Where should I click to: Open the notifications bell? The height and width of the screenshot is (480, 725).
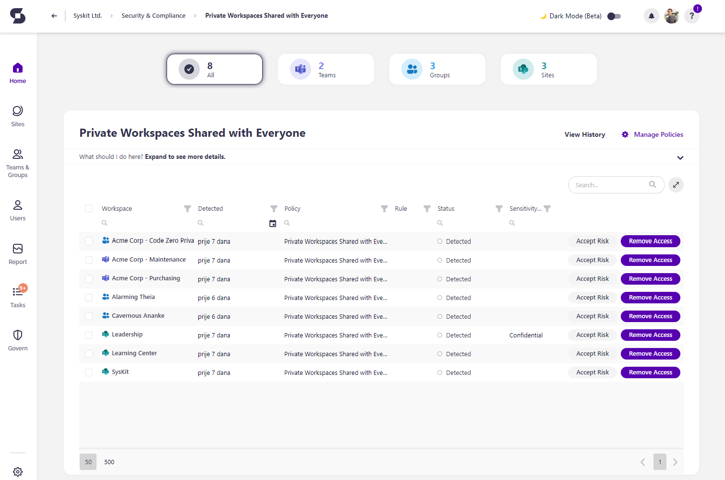click(x=652, y=16)
